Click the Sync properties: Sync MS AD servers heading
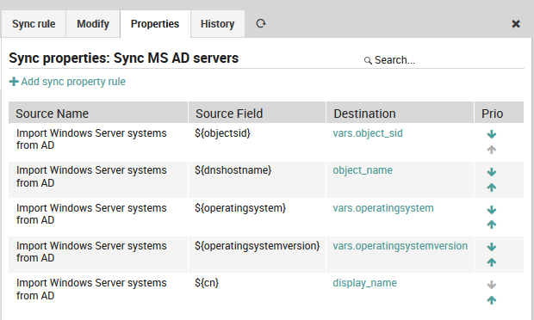 (124, 58)
